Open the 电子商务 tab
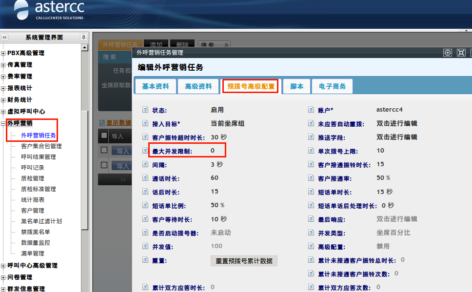Image resolution: width=472 pixels, height=292 pixels. pos(332,86)
